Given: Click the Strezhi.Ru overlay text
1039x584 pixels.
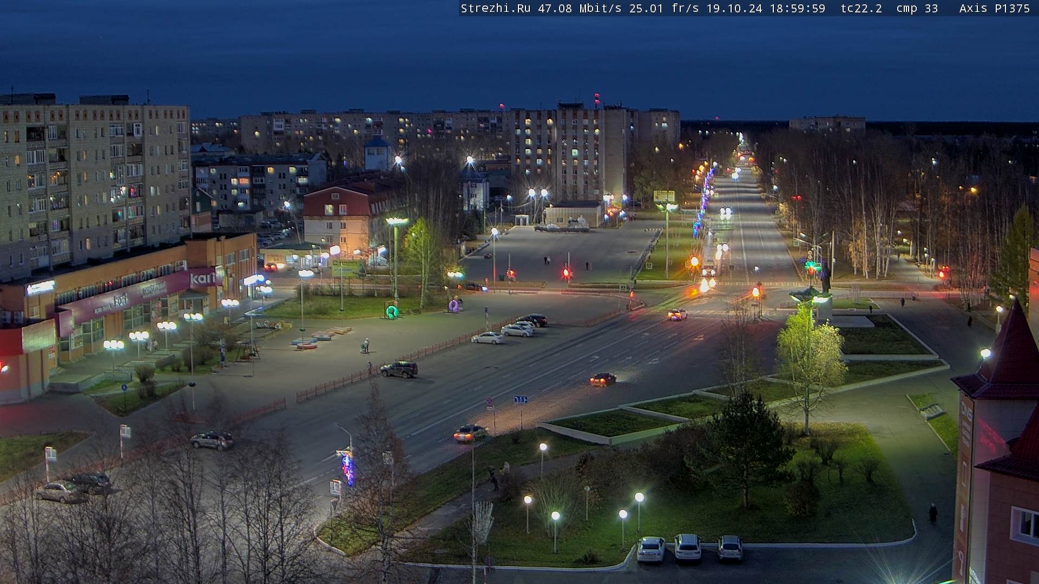Looking at the screenshot, I should pyautogui.click(x=496, y=9).
